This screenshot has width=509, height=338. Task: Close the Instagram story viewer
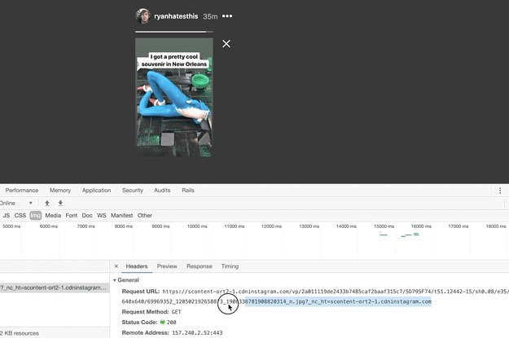226,44
